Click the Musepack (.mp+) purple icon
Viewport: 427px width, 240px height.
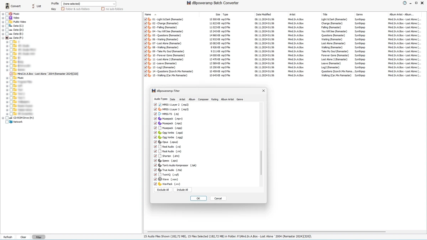(x=160, y=118)
